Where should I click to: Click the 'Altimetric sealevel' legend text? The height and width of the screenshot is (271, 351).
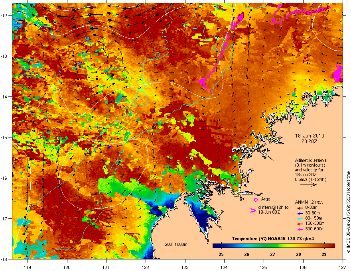tap(311, 160)
